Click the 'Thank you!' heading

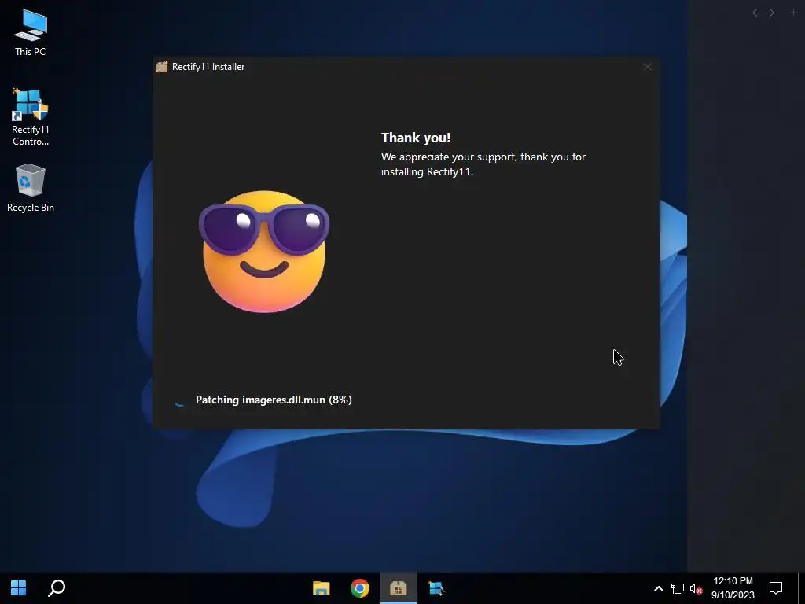tap(416, 138)
